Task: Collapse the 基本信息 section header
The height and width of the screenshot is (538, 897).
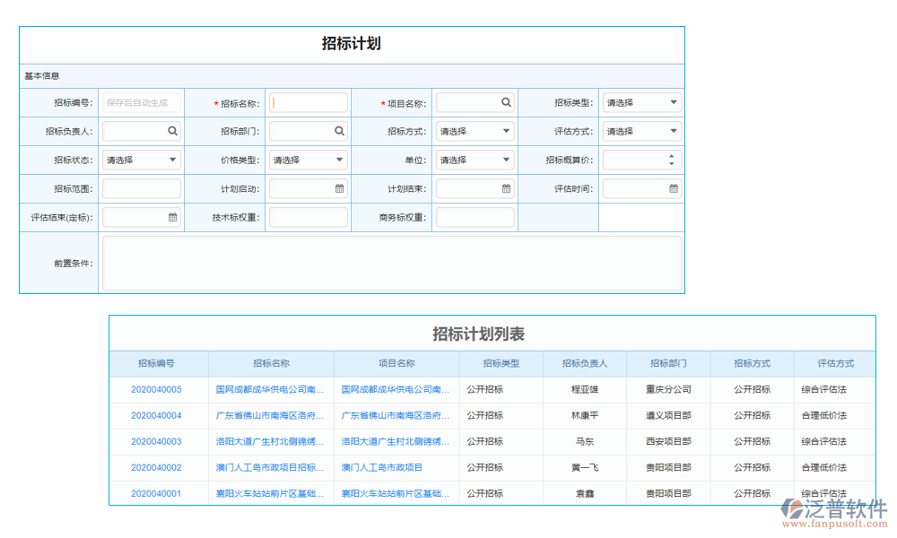Action: point(40,75)
